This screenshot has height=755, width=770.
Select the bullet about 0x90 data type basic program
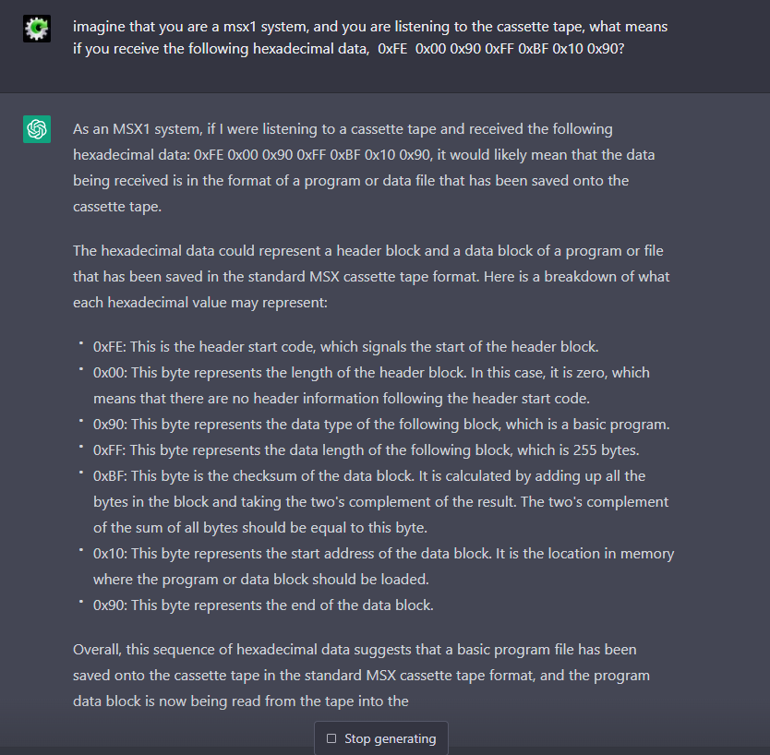pyautogui.click(x=381, y=425)
